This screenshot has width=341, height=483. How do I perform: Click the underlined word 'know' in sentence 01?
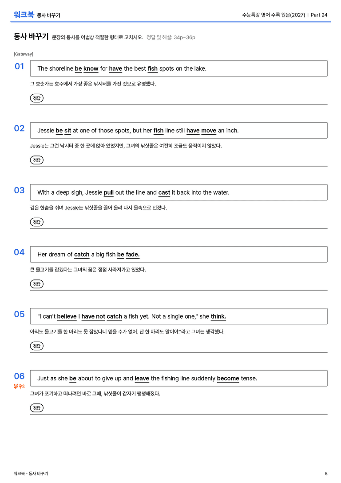click(91, 69)
